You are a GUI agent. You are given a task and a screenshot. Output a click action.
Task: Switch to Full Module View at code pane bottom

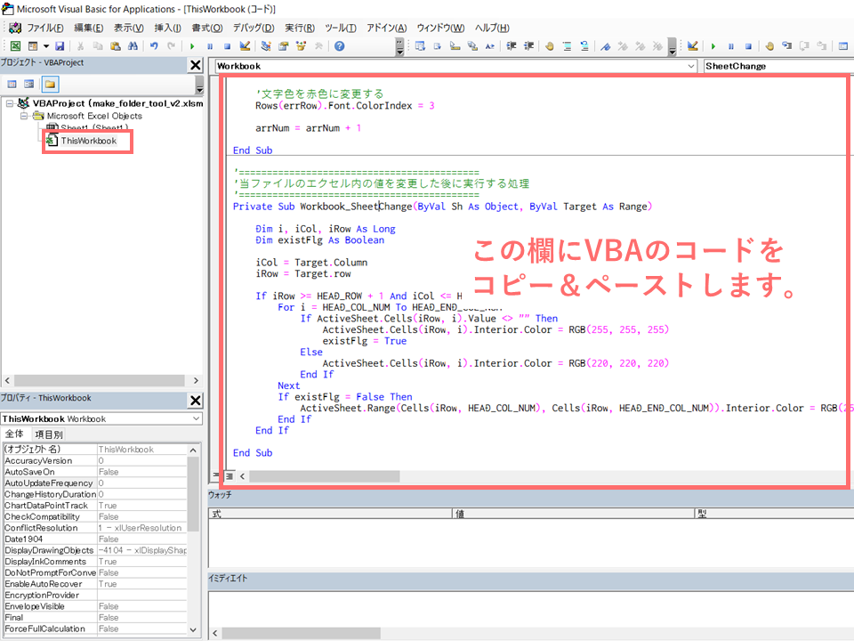(230, 475)
